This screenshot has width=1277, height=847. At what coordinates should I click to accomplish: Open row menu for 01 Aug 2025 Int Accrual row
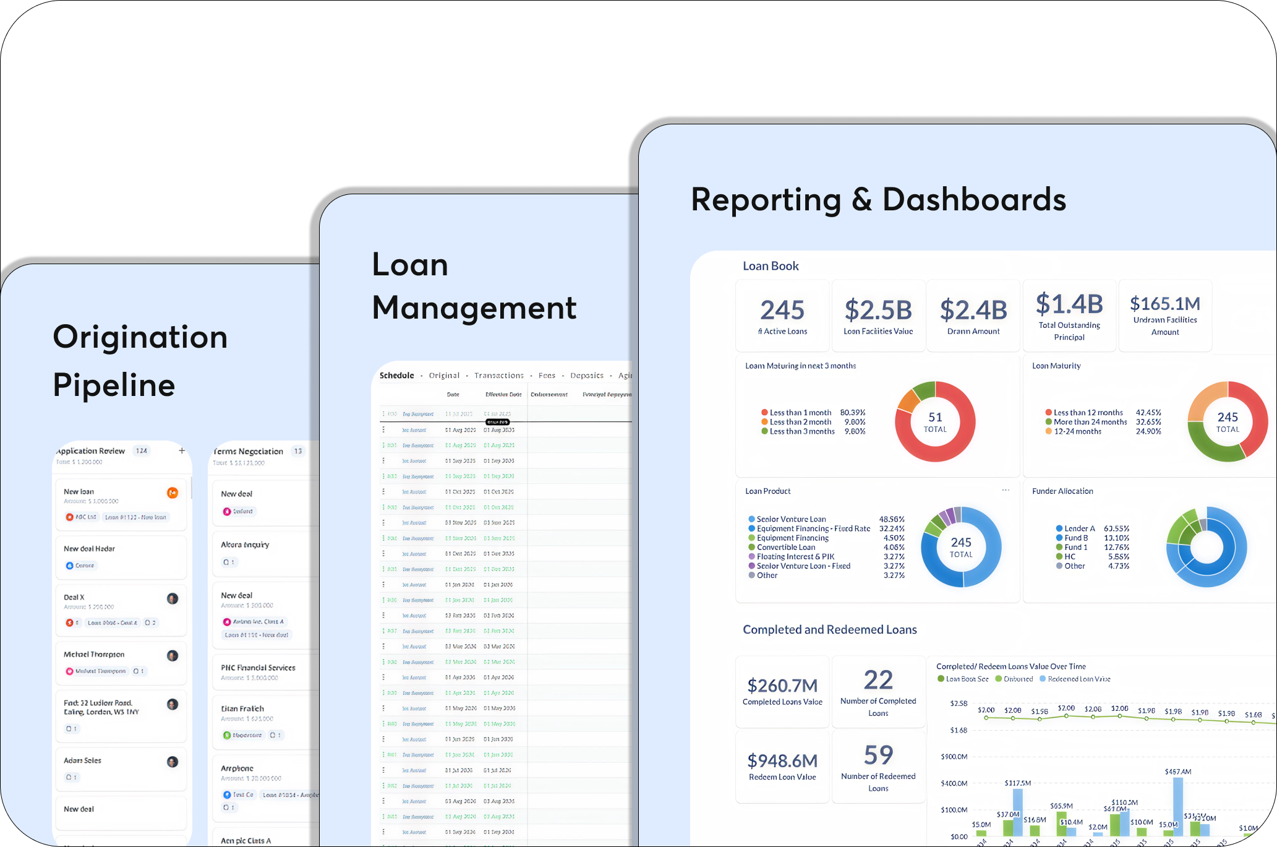pyautogui.click(x=383, y=429)
